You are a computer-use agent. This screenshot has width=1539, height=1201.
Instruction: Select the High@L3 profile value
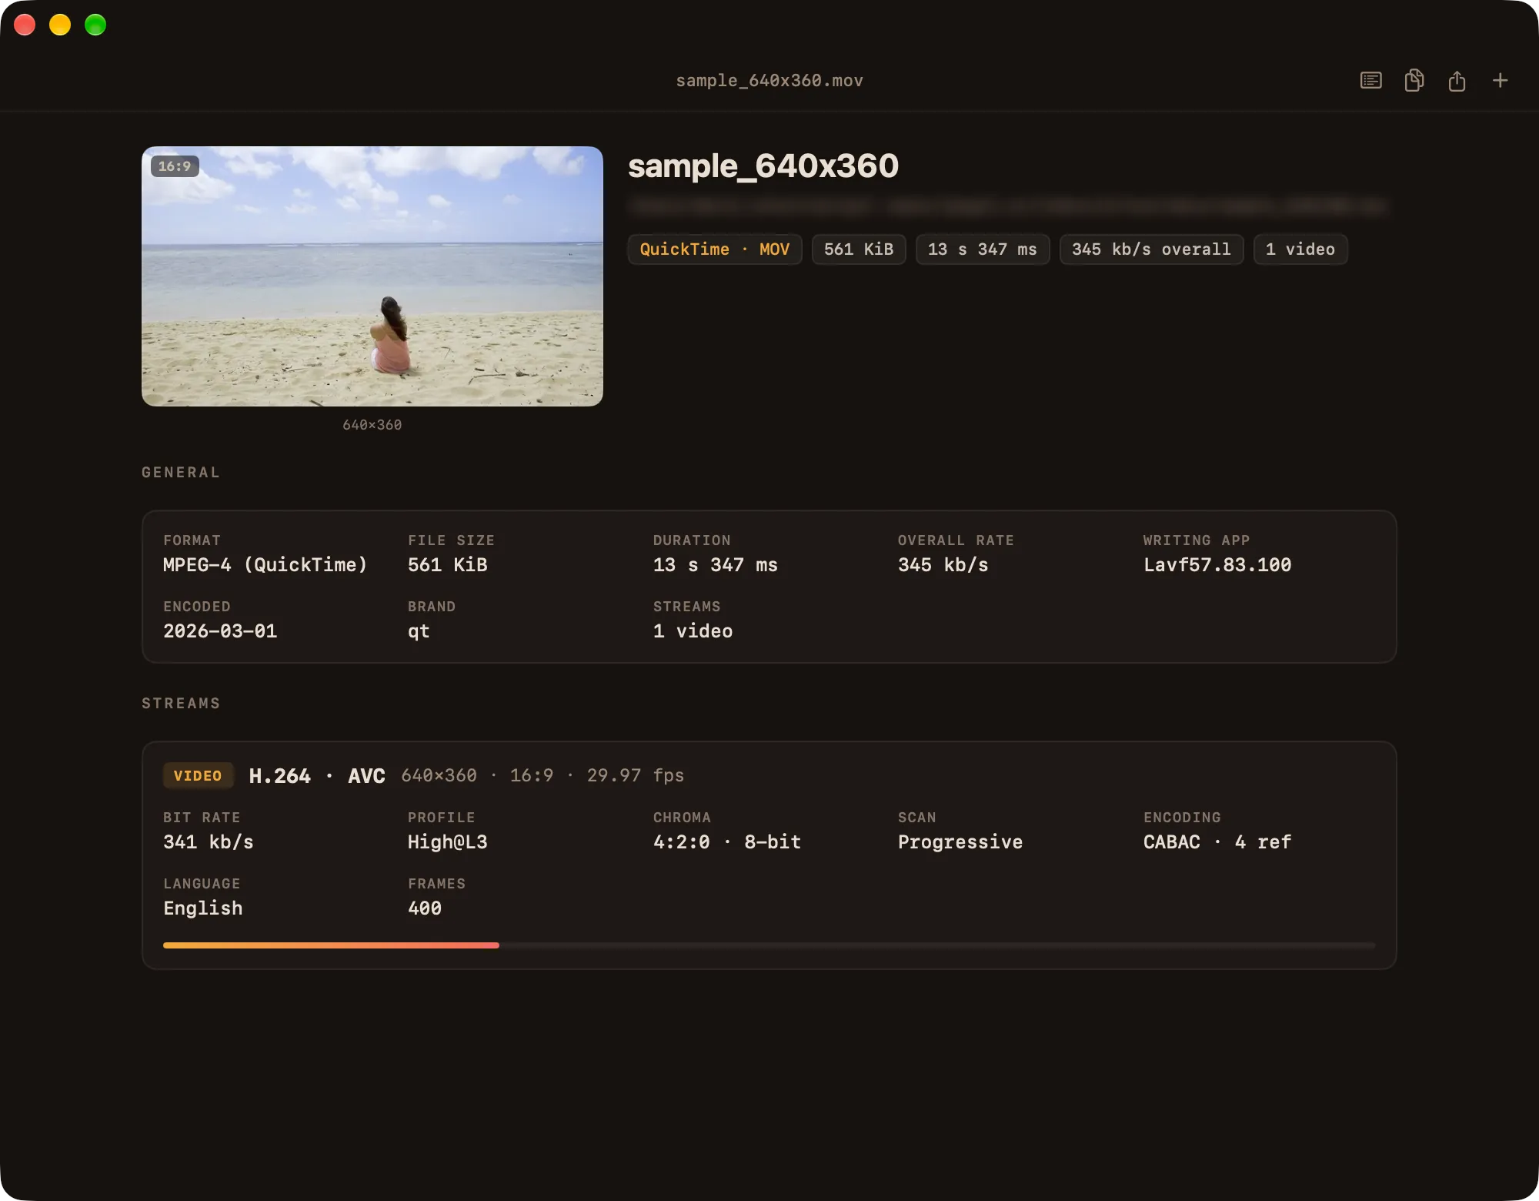(448, 841)
